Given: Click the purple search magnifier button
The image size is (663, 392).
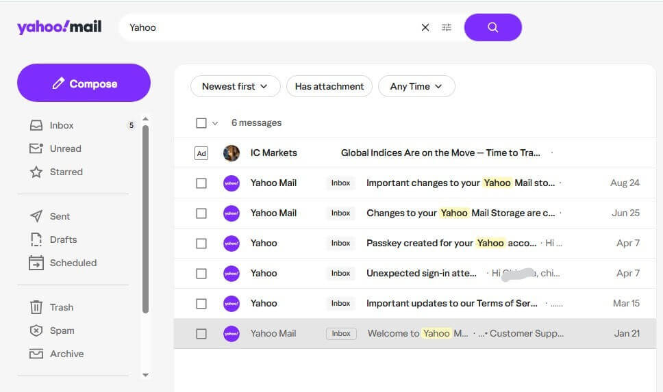Looking at the screenshot, I should (492, 27).
